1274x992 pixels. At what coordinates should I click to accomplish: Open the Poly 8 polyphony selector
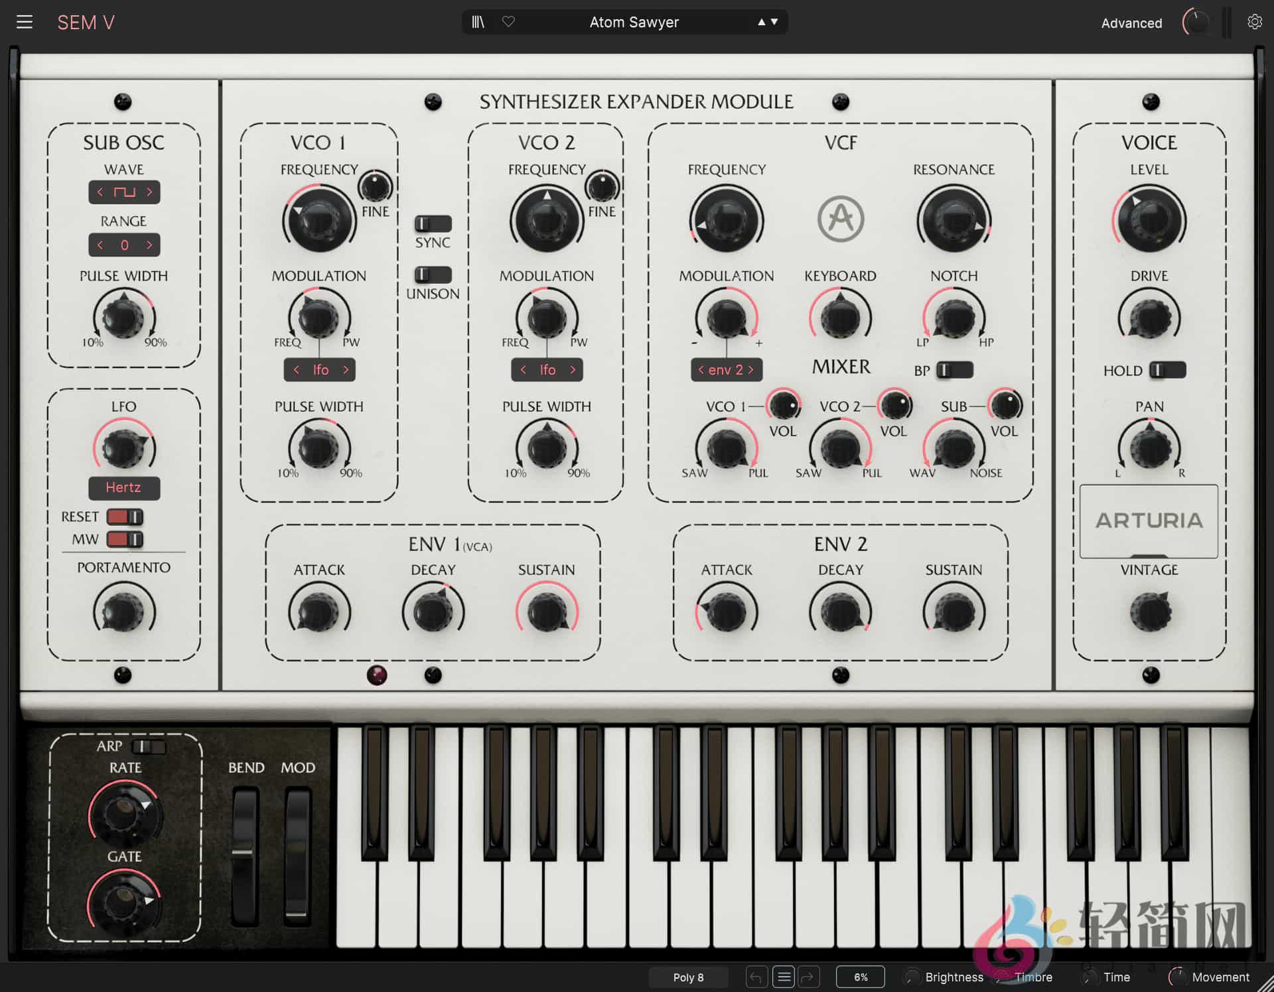tap(687, 977)
